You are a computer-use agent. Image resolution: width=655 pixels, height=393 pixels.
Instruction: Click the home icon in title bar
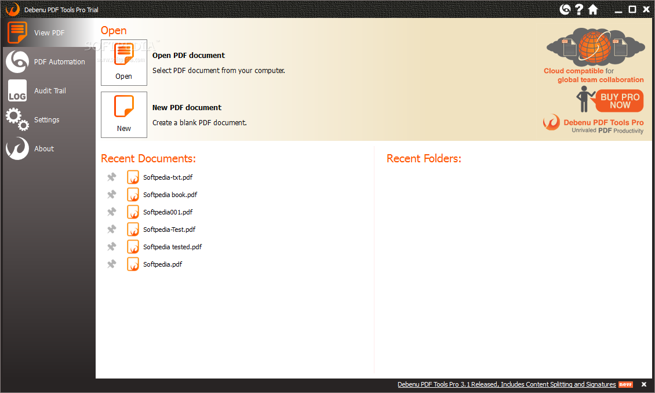pyautogui.click(x=593, y=9)
